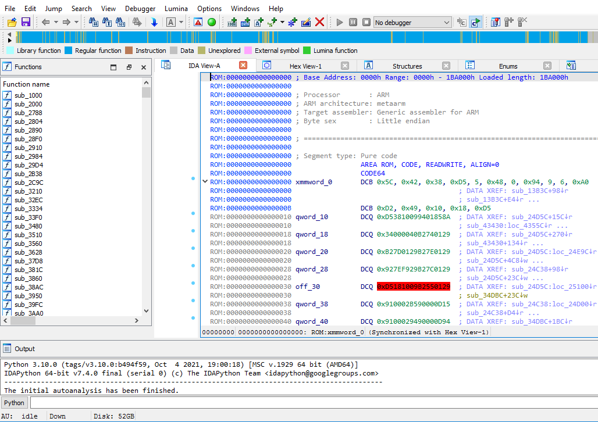Save the database with the floppy icon
The width and height of the screenshot is (598, 422).
[x=26, y=22]
